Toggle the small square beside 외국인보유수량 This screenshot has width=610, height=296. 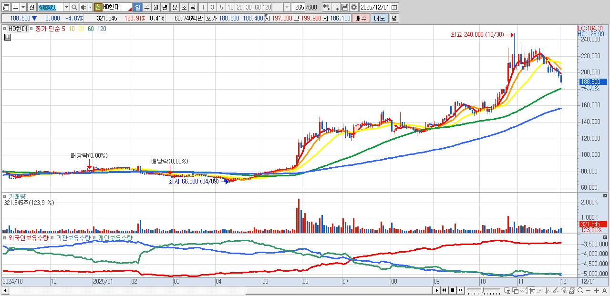(5, 237)
